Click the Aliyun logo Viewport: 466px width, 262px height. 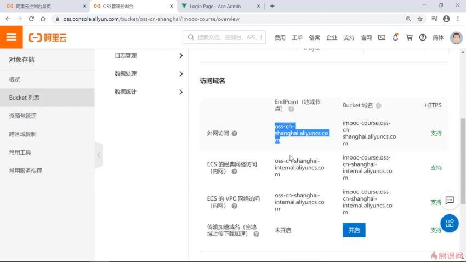click(x=47, y=38)
